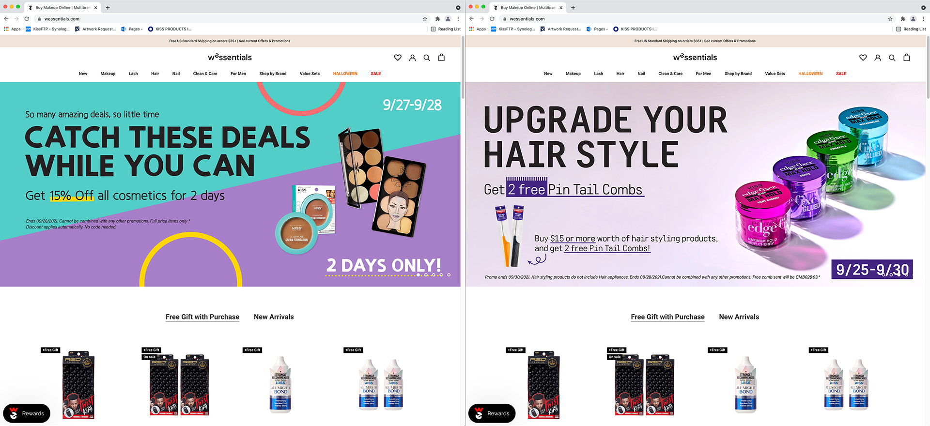Open Reading List in right browser window

click(911, 29)
